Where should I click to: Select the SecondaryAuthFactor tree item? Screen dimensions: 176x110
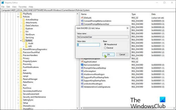(x=32, y=91)
